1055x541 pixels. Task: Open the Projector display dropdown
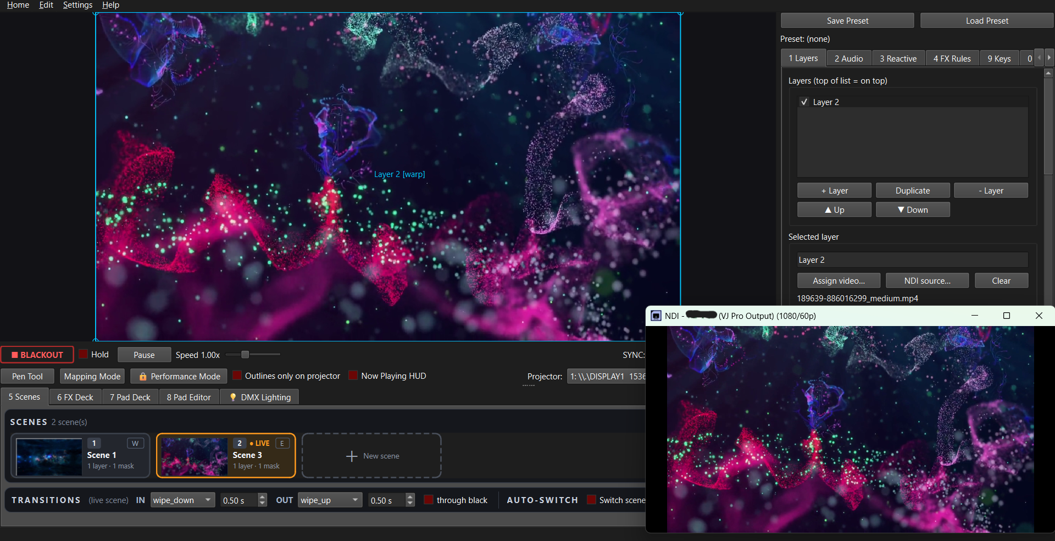click(607, 376)
